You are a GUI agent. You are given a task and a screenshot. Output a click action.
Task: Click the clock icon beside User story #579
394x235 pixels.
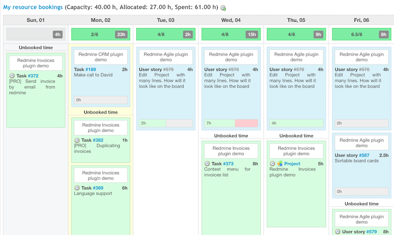coord(337,232)
